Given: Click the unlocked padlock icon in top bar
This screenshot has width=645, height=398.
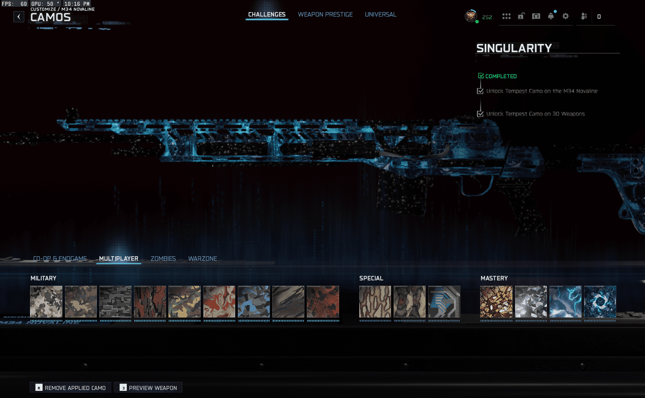Looking at the screenshot, I should tap(521, 17).
